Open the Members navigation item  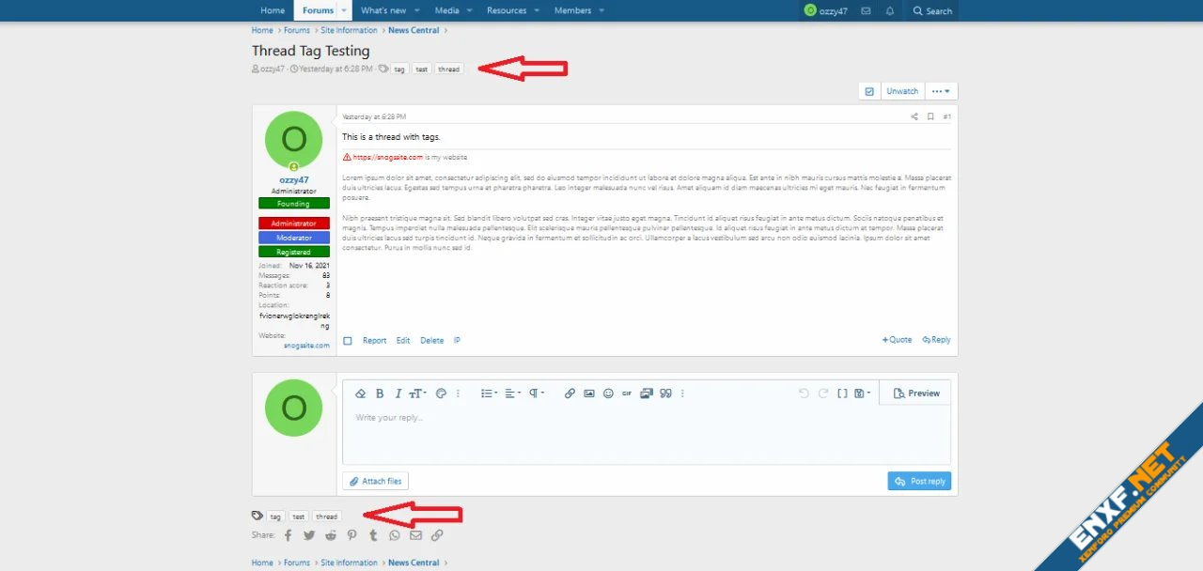572,11
